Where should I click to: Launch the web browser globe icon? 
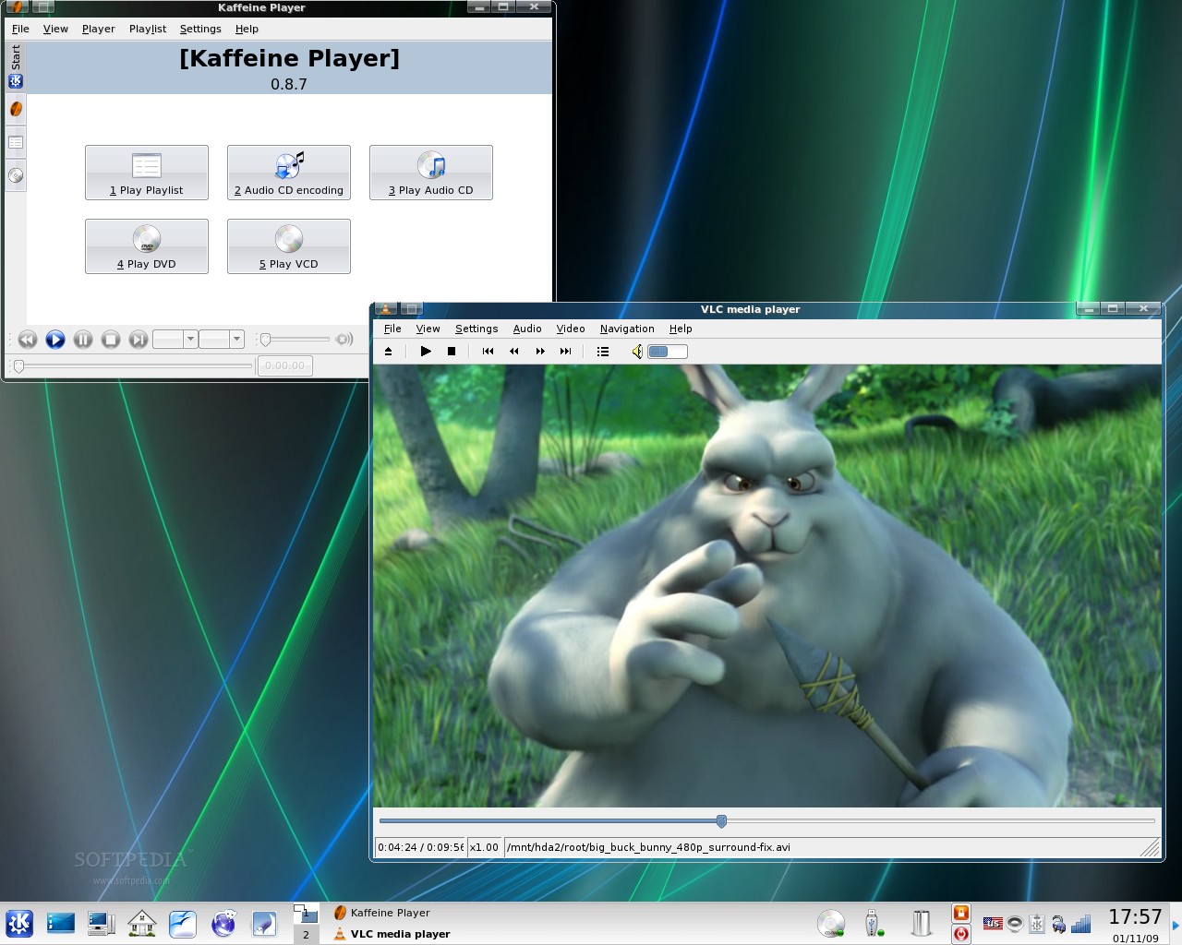tap(223, 923)
